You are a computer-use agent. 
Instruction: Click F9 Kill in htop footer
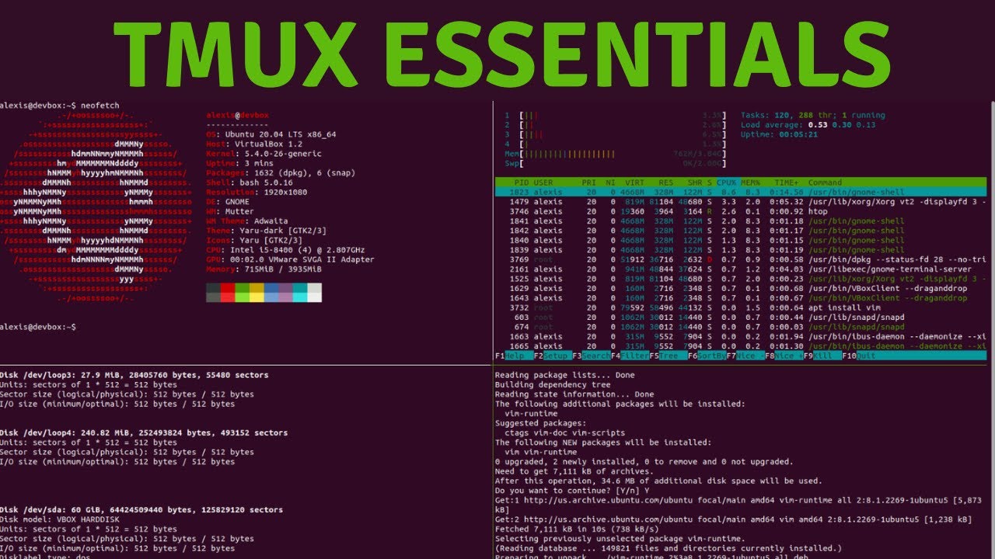822,356
